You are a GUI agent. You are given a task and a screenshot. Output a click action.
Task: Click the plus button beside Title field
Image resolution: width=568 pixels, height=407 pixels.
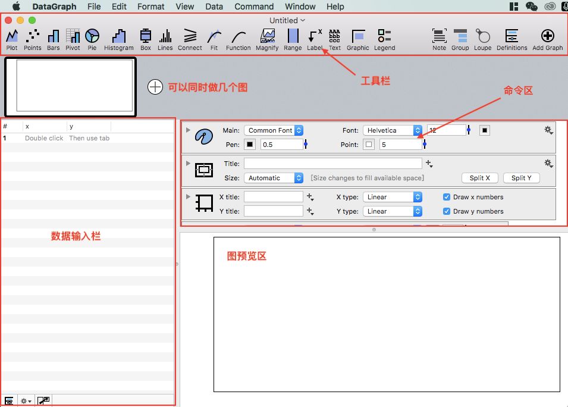(x=429, y=164)
